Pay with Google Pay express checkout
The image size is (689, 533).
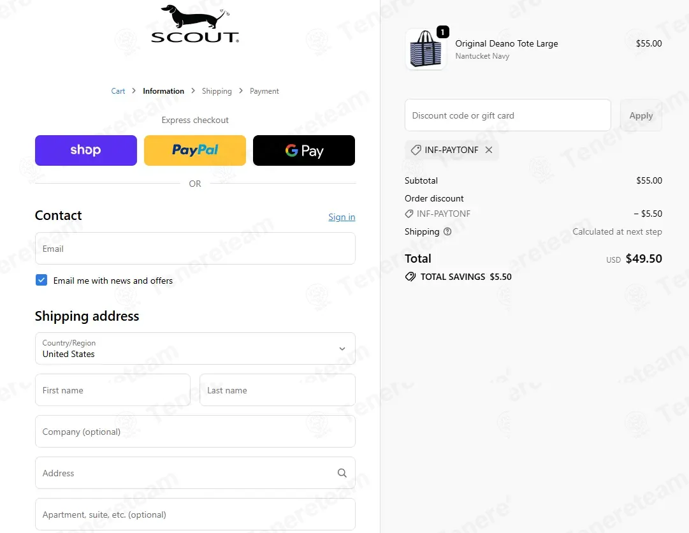pos(304,150)
